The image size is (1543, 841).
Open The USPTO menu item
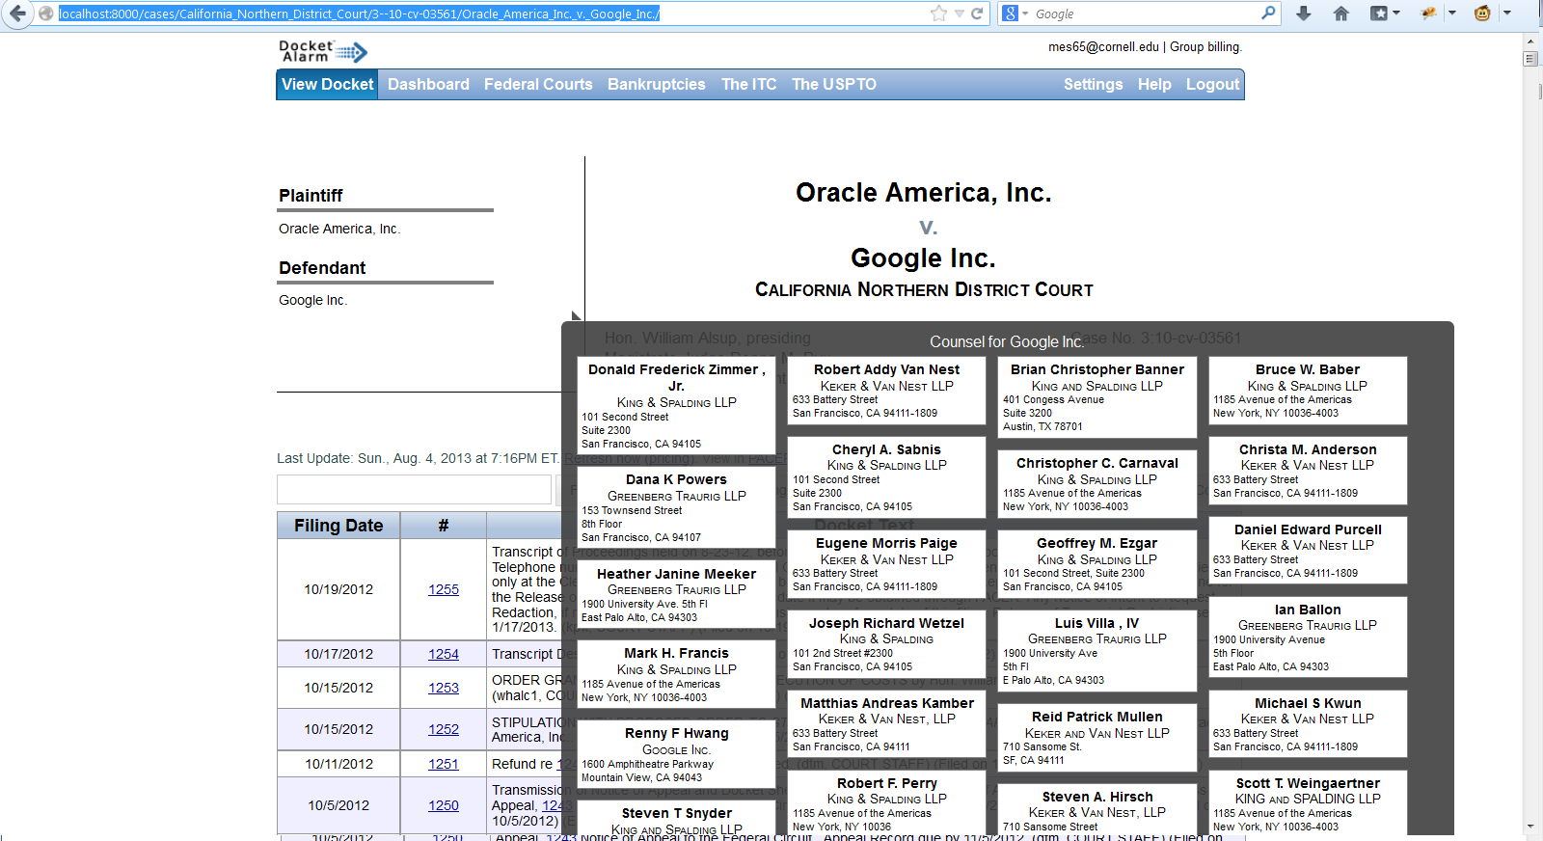point(834,85)
